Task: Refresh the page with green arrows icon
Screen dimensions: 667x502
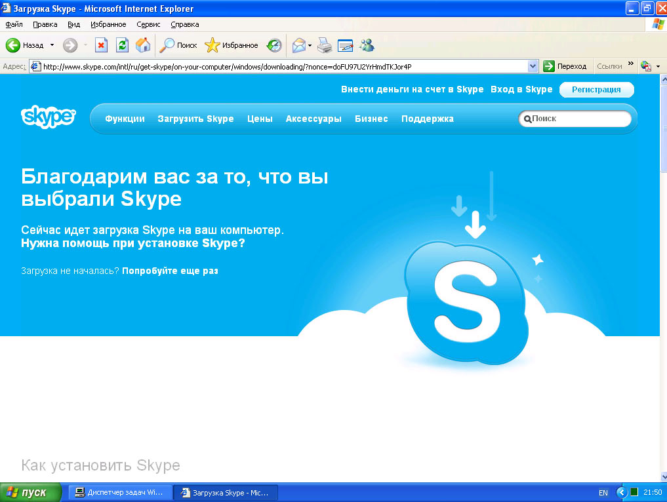Action: tap(123, 45)
